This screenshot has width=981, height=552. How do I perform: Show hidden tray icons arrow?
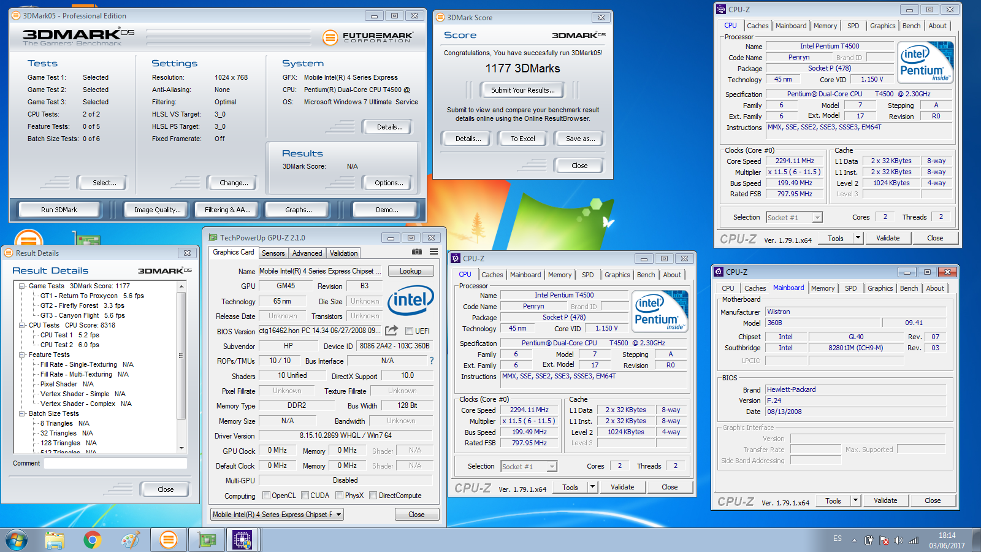(x=854, y=540)
